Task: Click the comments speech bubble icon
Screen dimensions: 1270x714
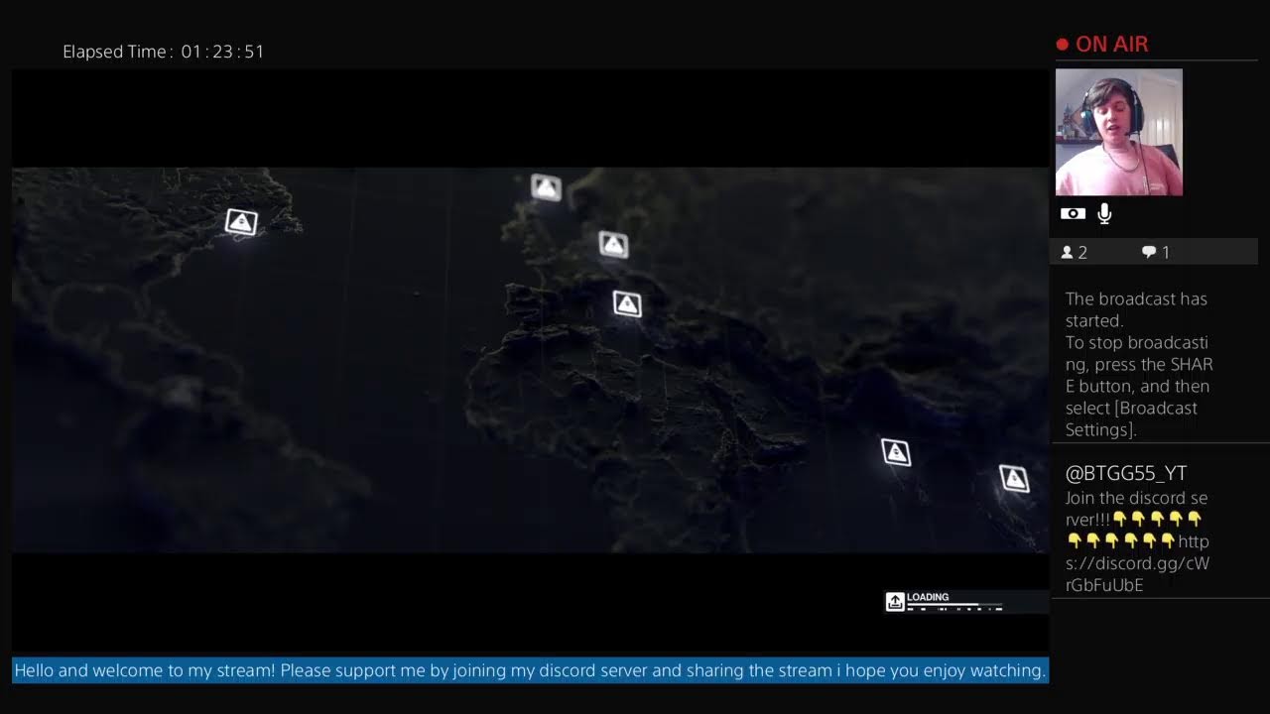Action: 1149,253
